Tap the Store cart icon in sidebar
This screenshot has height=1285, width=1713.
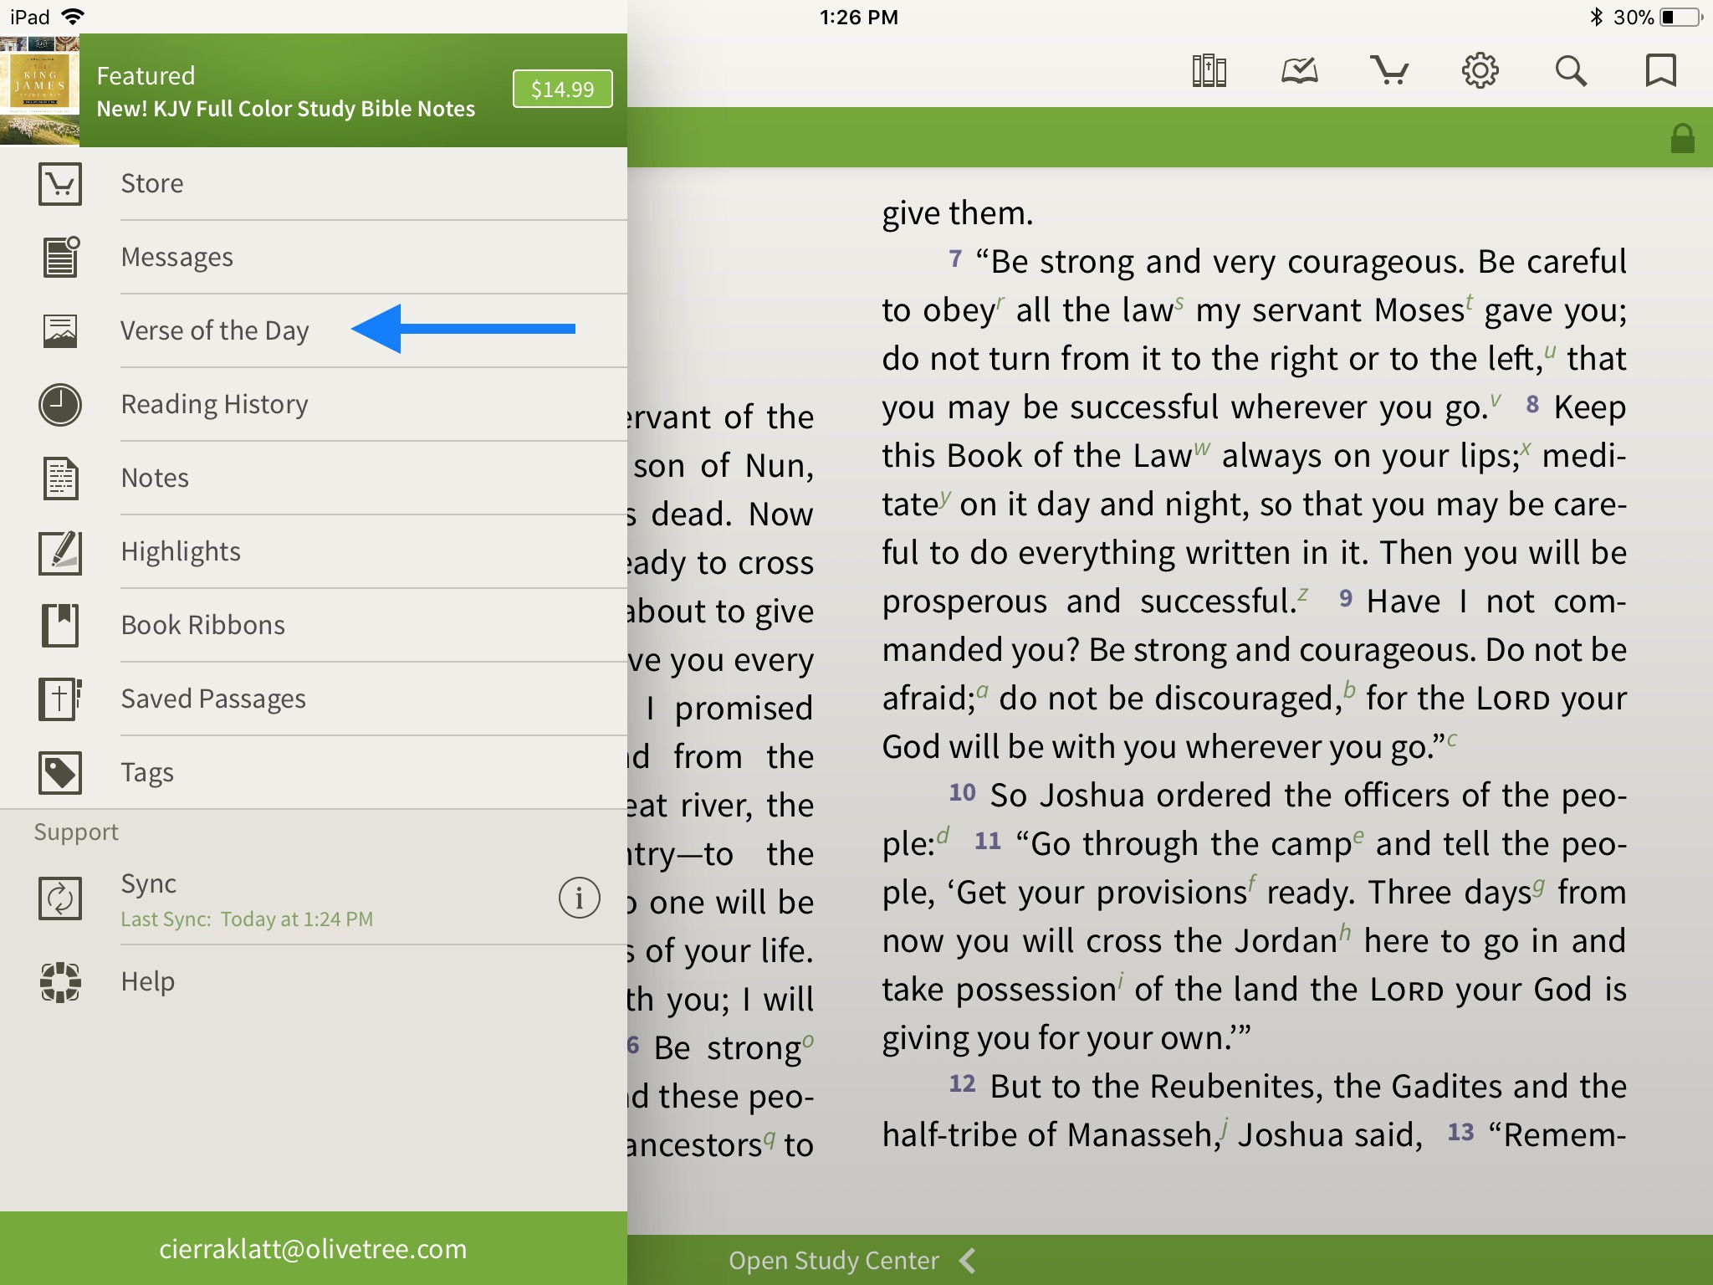point(60,184)
